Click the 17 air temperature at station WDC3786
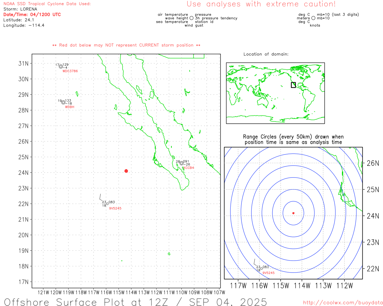The height and width of the screenshot is (306, 383). pyautogui.click(x=57, y=65)
